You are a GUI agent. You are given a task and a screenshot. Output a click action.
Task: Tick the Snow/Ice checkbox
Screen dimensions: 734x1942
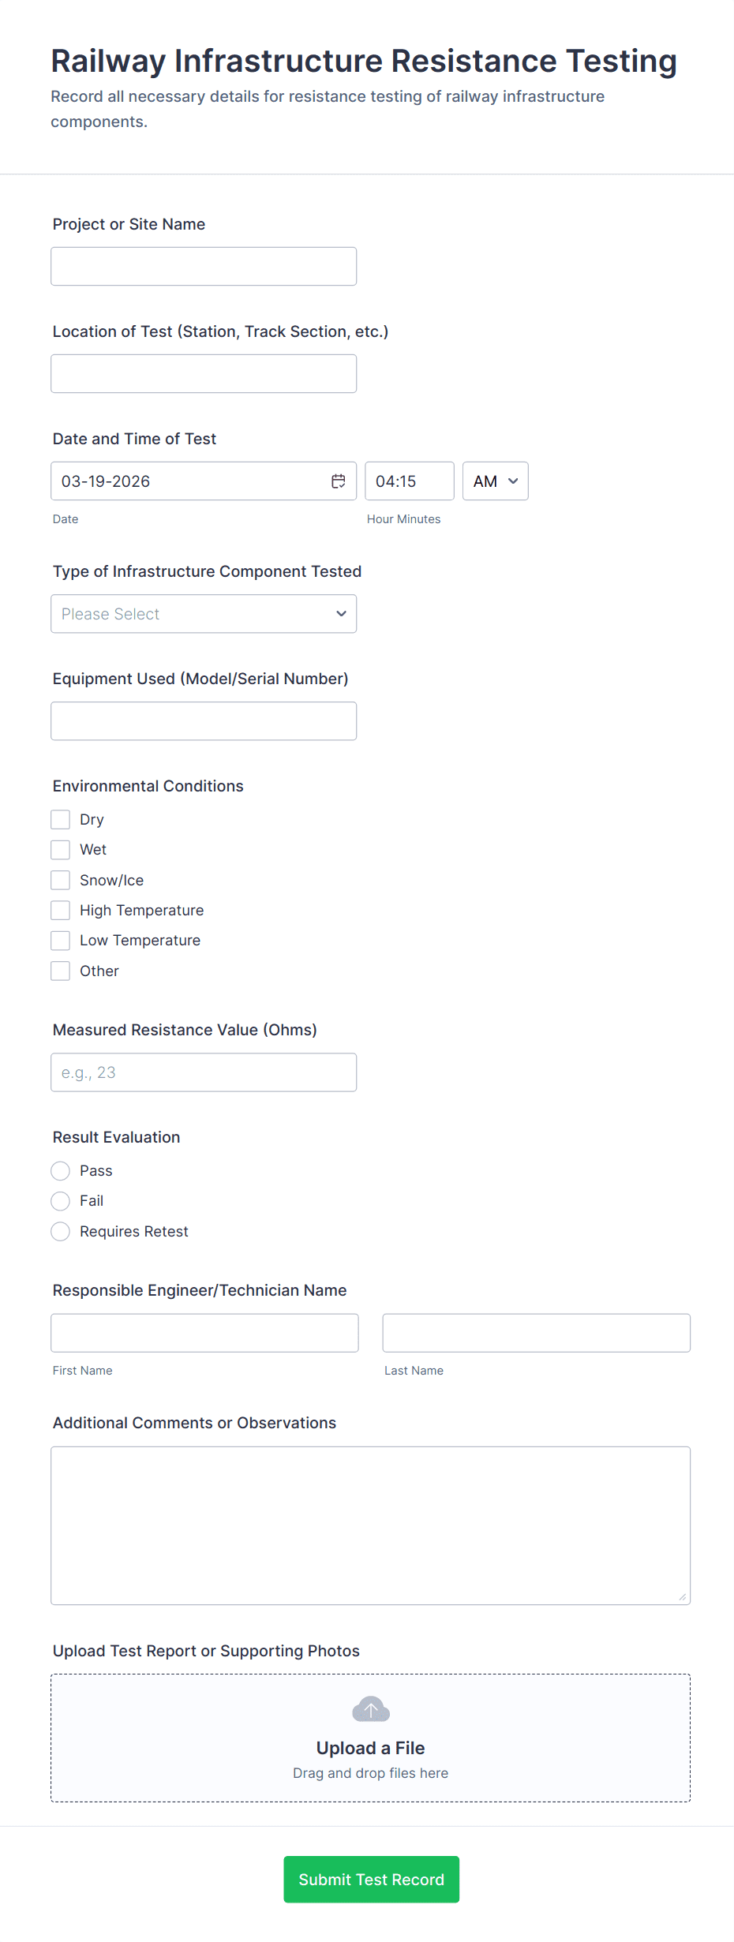pyautogui.click(x=61, y=880)
